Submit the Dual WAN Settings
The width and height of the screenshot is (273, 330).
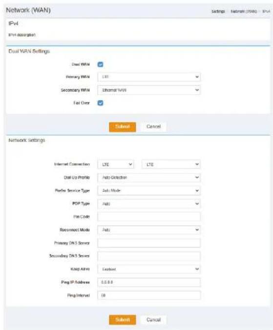tap(123, 127)
